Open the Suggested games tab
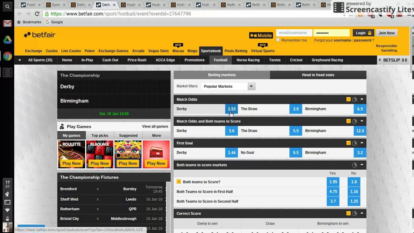 pyautogui.click(x=128, y=136)
